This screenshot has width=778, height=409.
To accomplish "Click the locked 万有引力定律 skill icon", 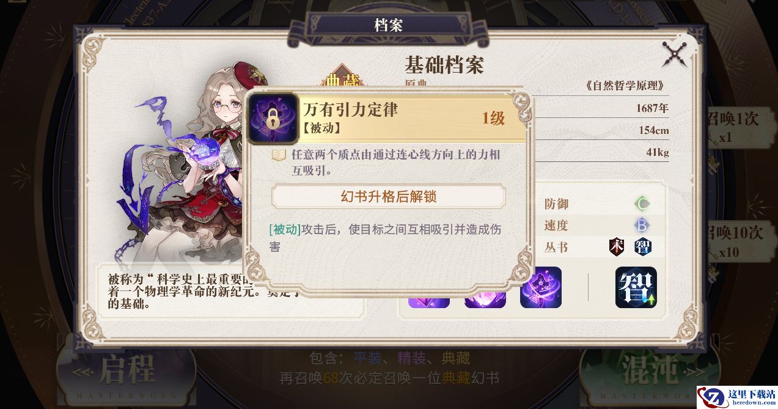I will 273,118.
